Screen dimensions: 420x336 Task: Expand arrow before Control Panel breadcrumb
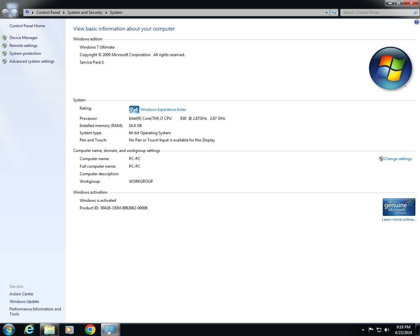click(x=33, y=12)
